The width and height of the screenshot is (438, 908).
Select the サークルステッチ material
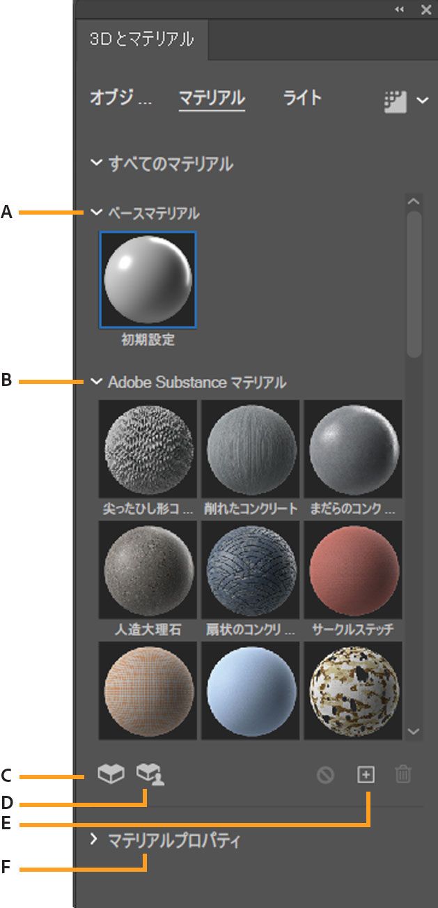[353, 569]
